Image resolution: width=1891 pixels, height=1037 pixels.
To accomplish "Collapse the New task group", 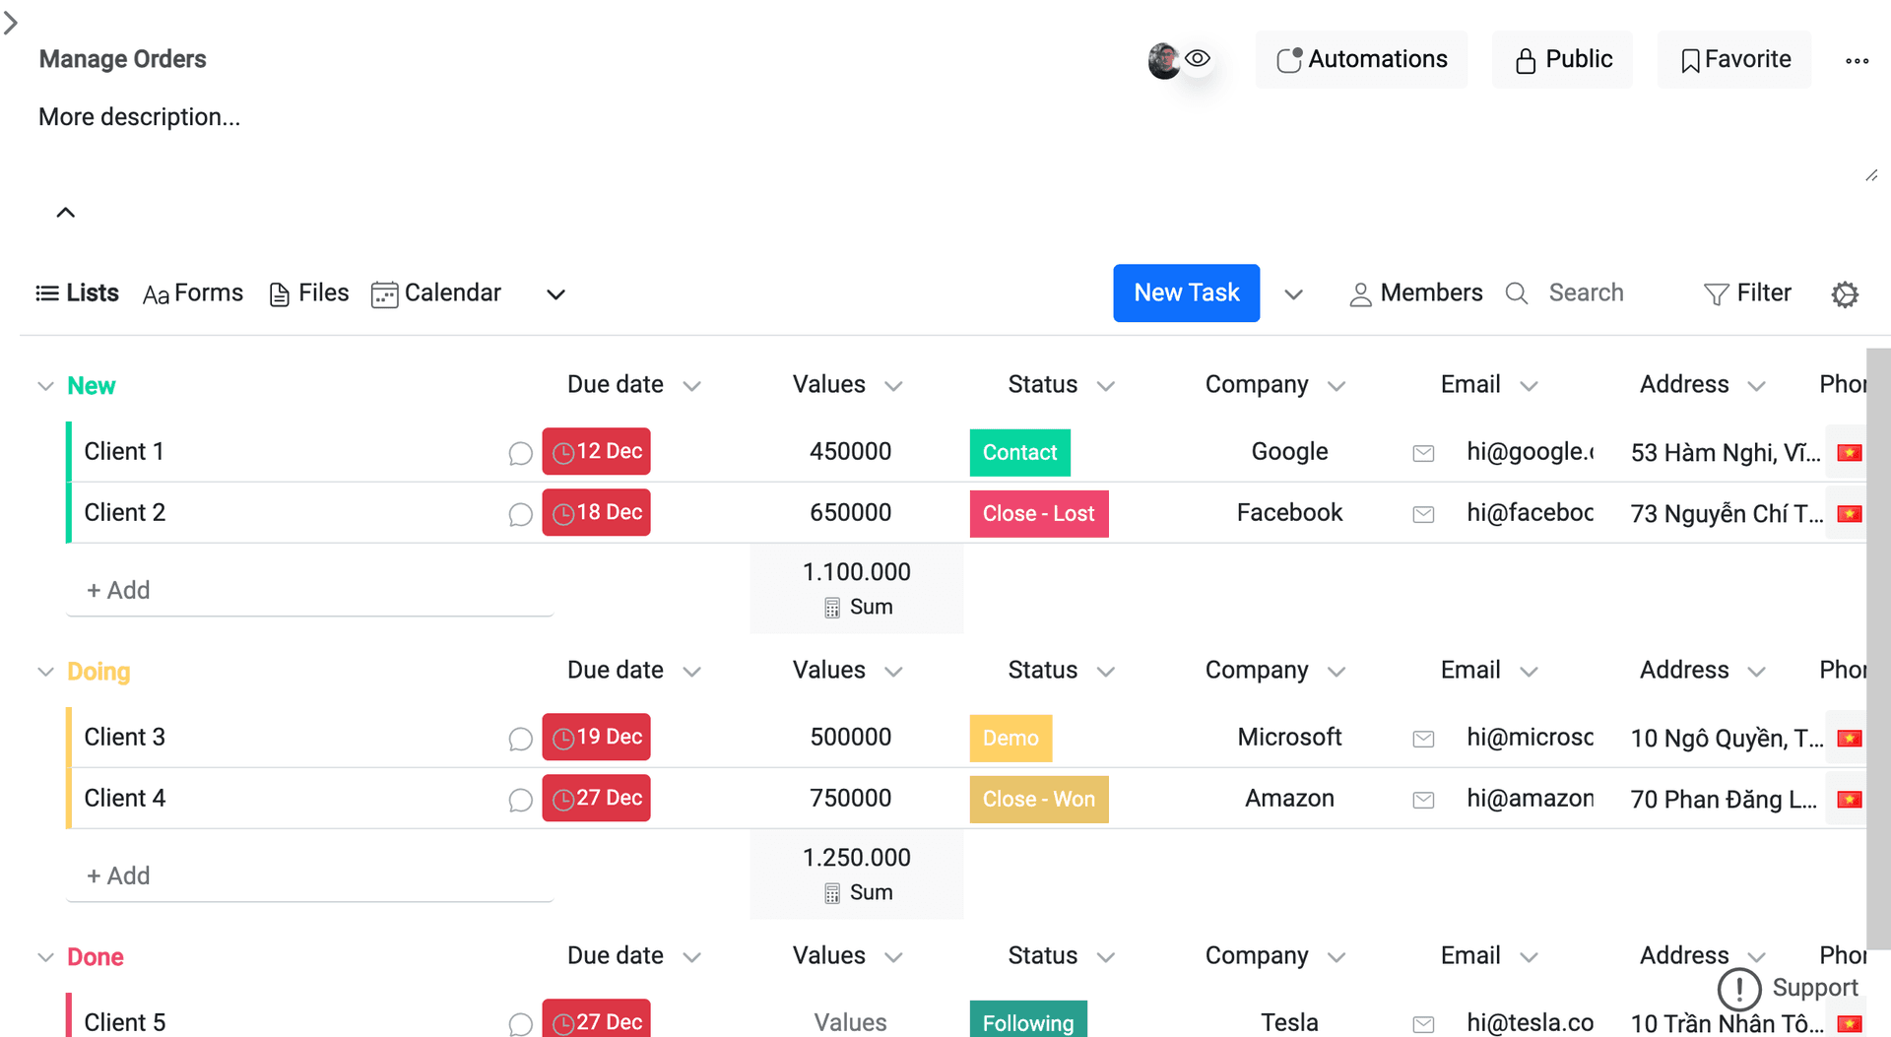I will [45, 386].
